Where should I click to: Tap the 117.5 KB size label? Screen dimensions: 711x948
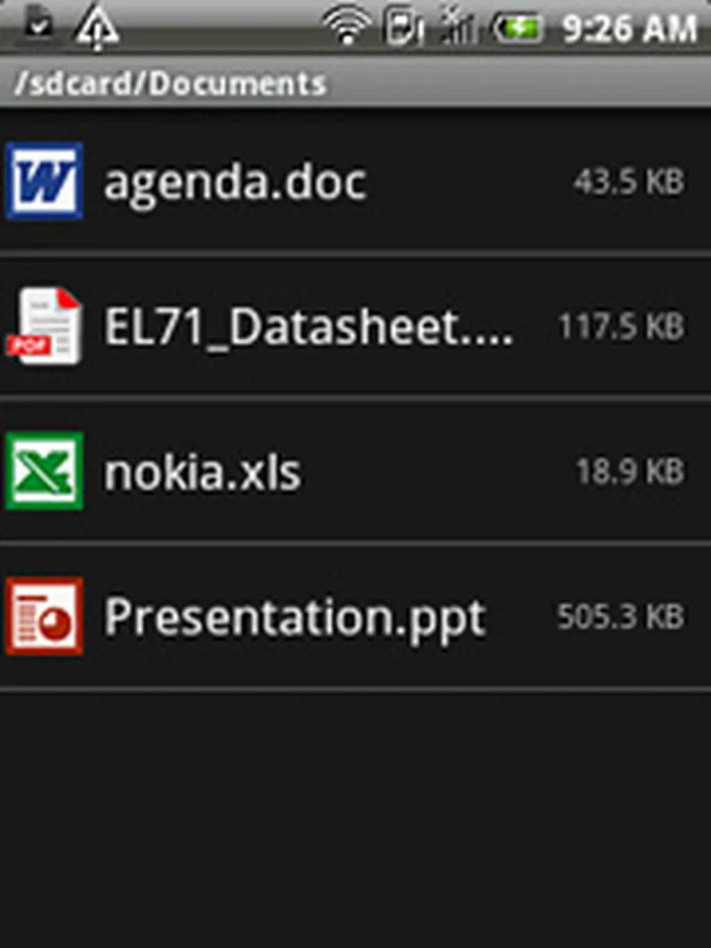click(621, 326)
